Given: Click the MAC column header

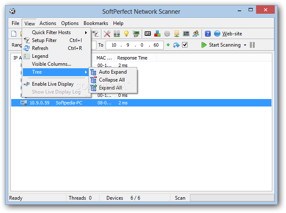Looking at the screenshot, I should [x=104, y=58].
